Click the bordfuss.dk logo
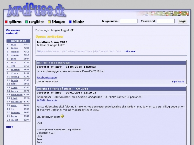Viewport: 194px width, 145px height. (x=36, y=10)
